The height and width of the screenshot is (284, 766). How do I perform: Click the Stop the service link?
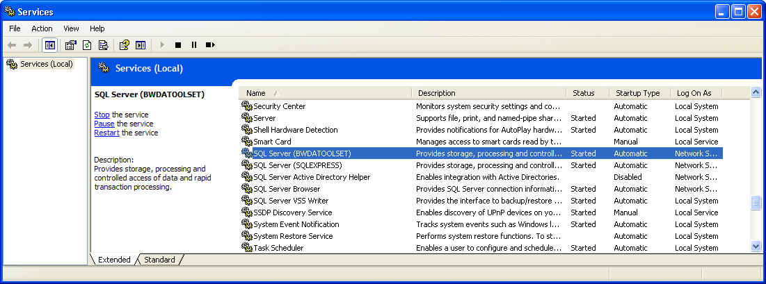click(x=102, y=115)
